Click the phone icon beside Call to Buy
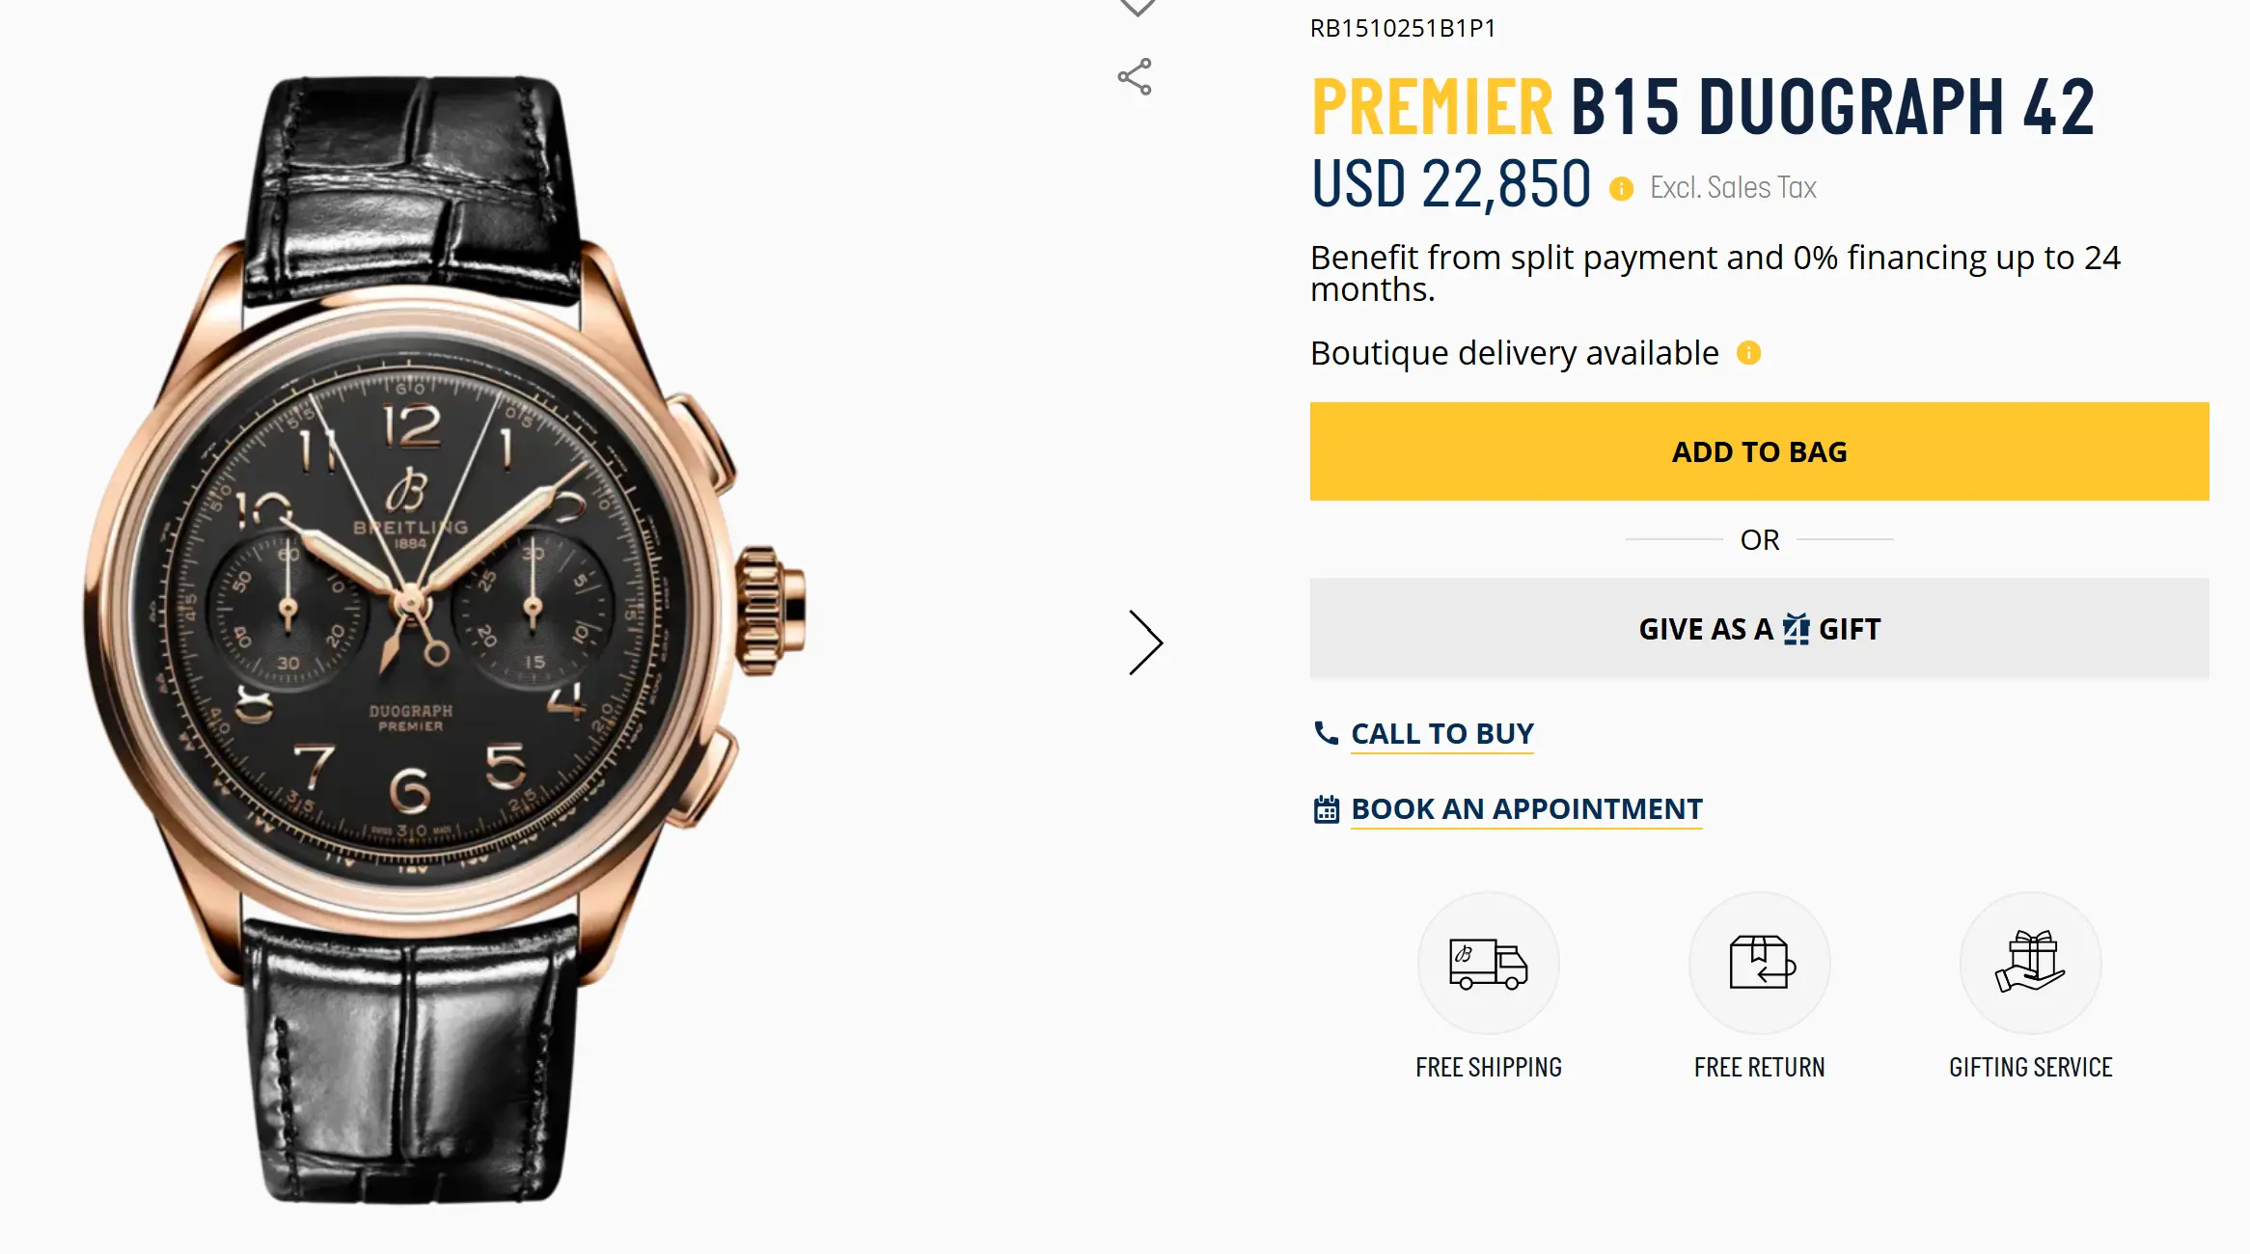 (x=1326, y=733)
